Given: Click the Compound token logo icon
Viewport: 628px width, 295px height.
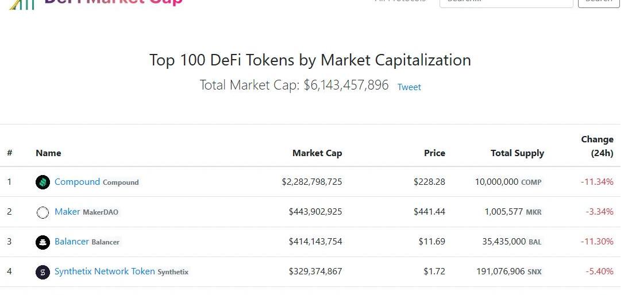Looking at the screenshot, I should [x=43, y=183].
